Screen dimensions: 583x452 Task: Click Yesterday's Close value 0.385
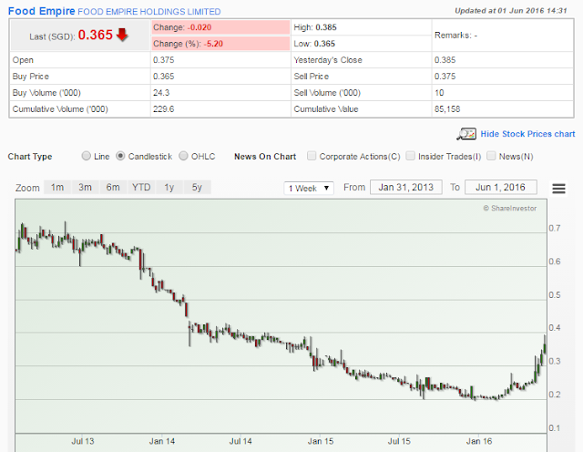[x=445, y=60]
